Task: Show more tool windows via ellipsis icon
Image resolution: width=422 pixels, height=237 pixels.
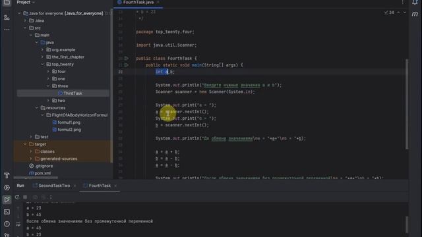Action: coord(7,29)
